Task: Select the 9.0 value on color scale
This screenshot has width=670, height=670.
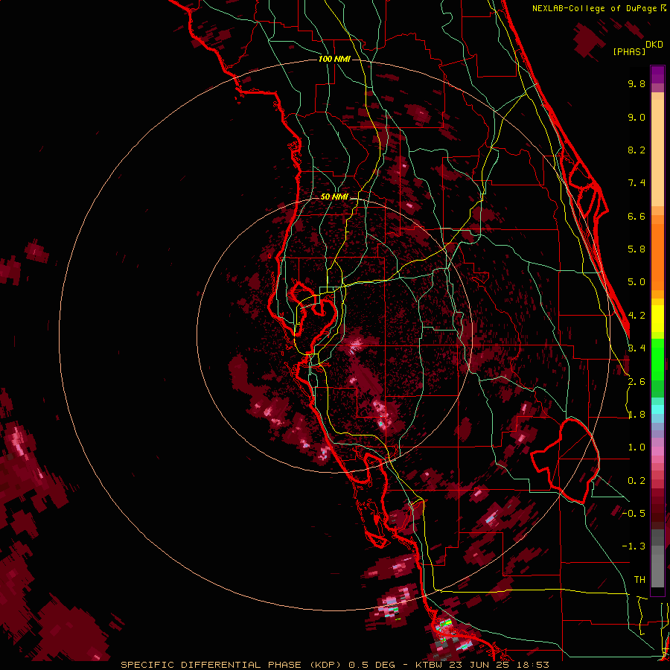Action: 636,118
